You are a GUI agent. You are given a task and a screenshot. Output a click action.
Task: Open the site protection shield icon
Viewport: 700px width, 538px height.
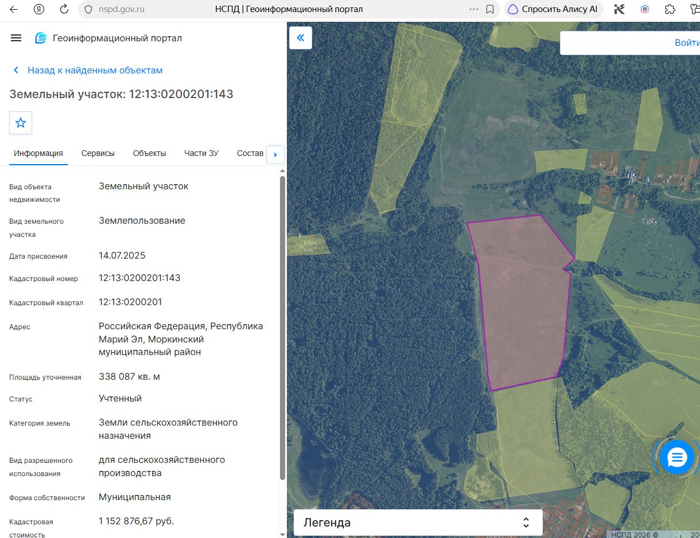(88, 9)
